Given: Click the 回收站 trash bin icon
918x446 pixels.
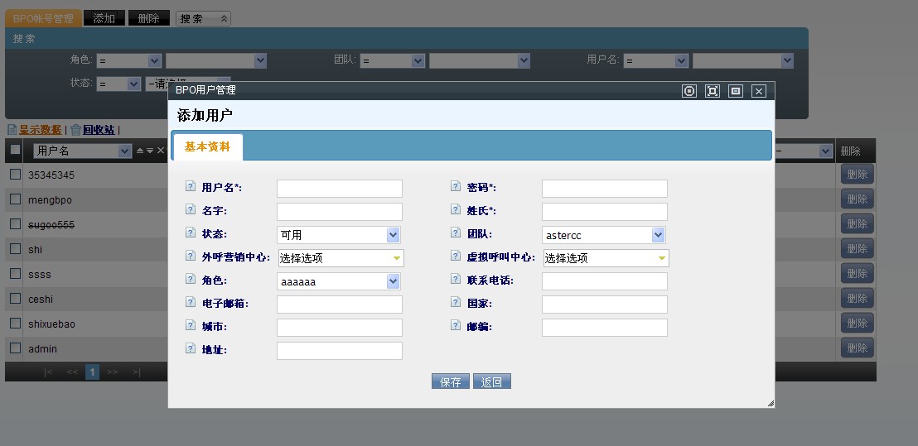Looking at the screenshot, I should (76, 130).
